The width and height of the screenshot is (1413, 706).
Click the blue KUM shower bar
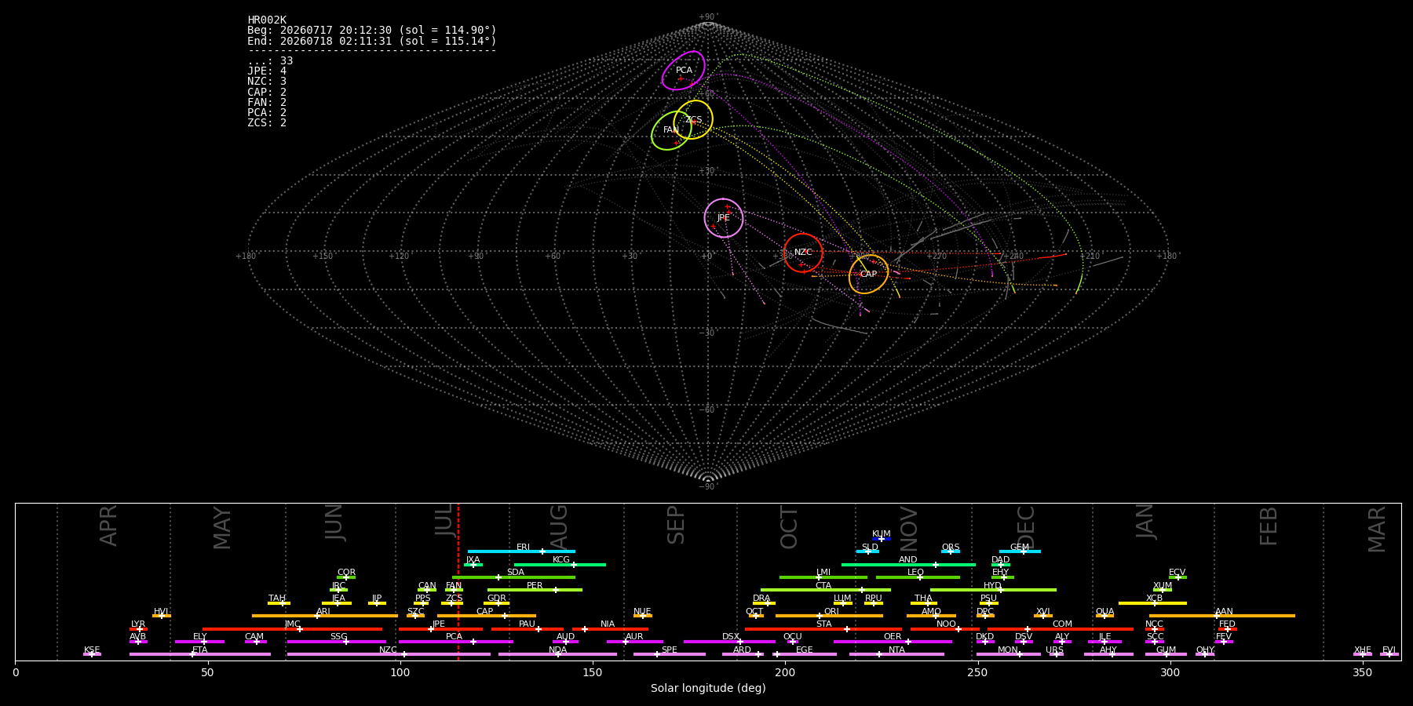(882, 539)
